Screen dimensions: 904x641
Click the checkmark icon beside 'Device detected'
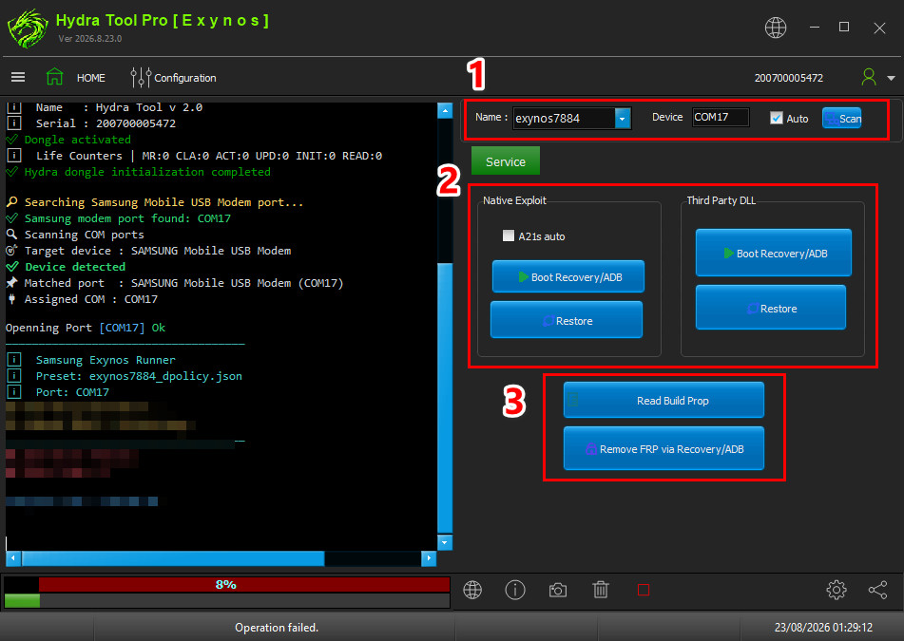12,267
